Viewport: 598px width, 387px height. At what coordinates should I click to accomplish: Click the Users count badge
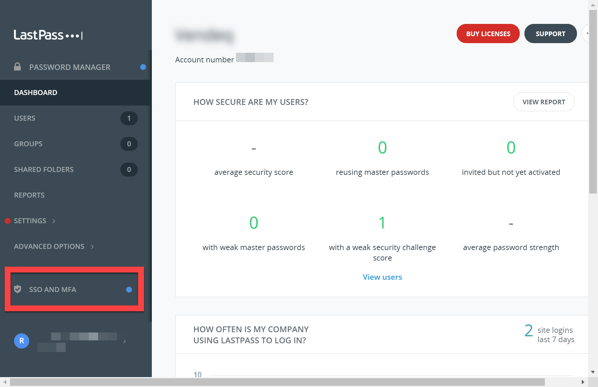(x=129, y=118)
